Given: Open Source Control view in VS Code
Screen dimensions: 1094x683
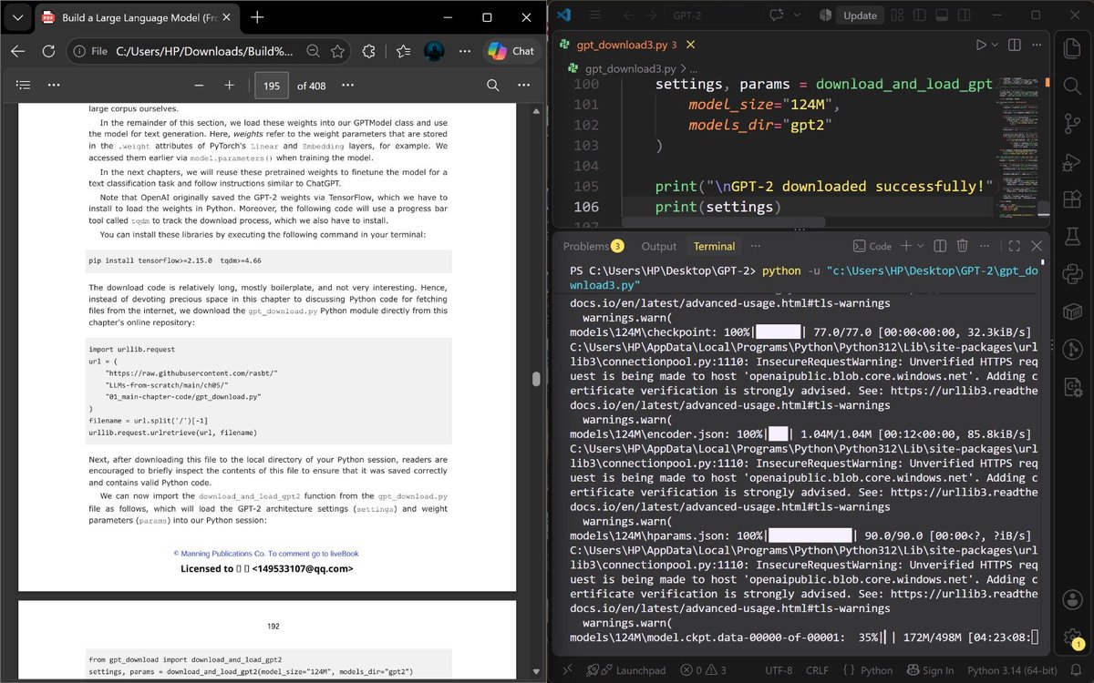Looking at the screenshot, I should [x=1072, y=124].
